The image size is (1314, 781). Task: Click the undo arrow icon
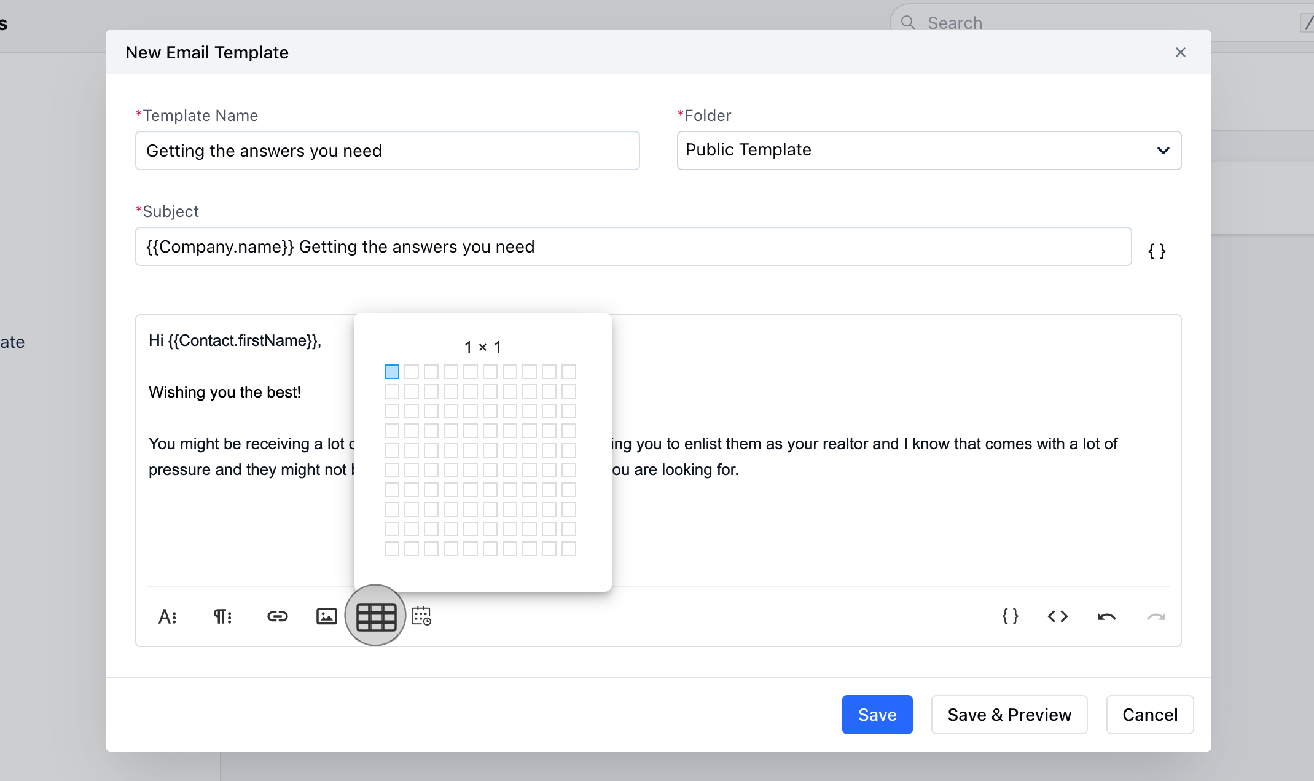point(1106,616)
